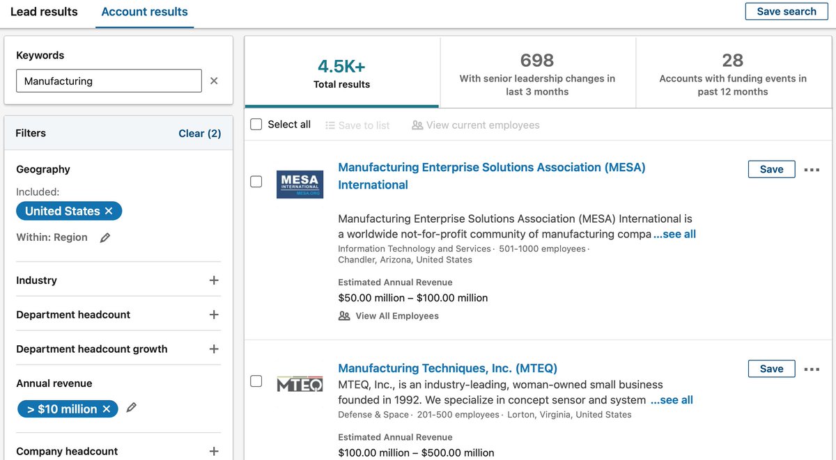Screen dimensions: 836x460
Task: Expand the Department headcount filter
Action: coord(214,315)
